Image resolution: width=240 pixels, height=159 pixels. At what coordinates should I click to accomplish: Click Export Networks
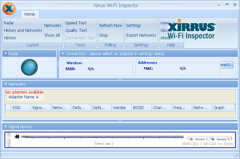point(141,35)
